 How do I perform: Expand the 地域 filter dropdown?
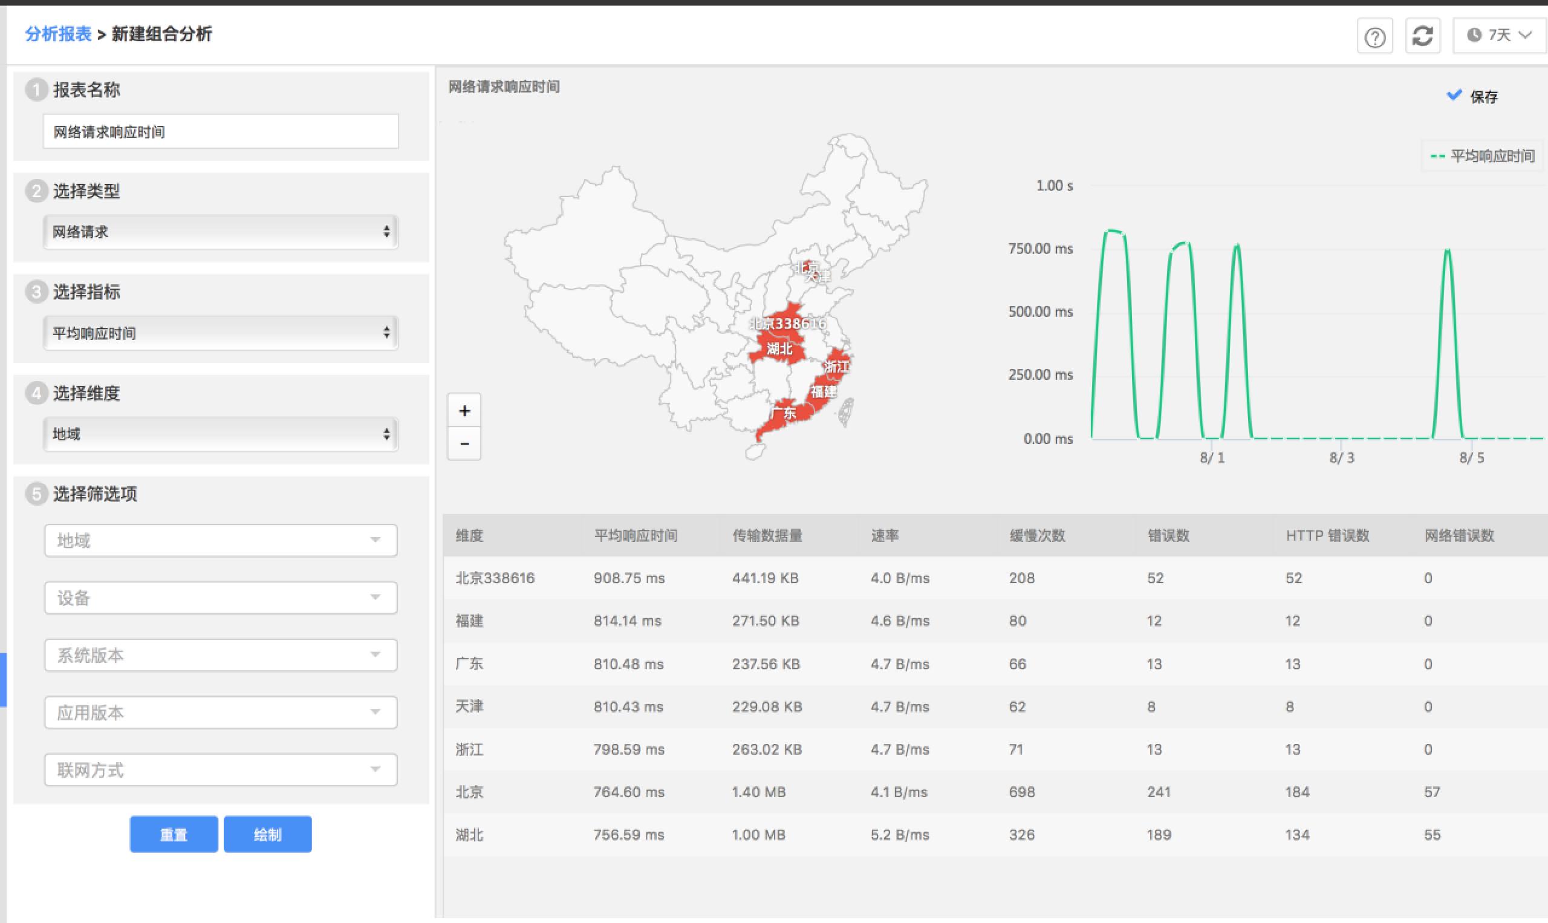[221, 541]
